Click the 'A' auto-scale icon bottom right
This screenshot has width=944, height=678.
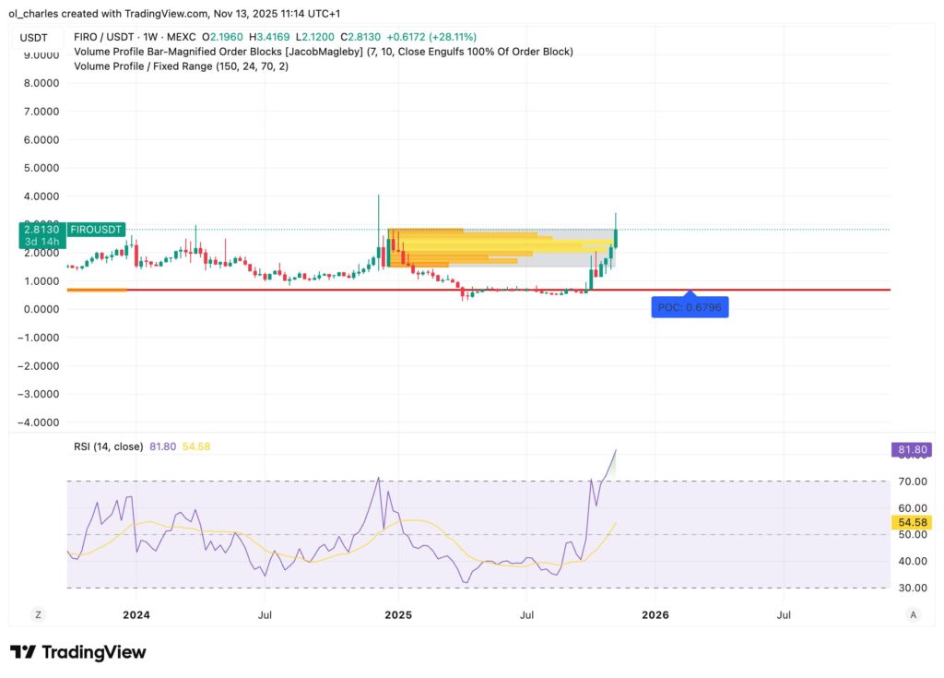(x=912, y=613)
